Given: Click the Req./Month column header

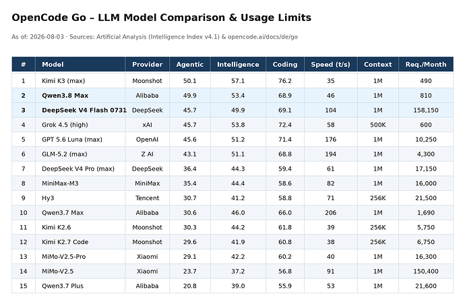Looking at the screenshot, I should pyautogui.click(x=425, y=64).
